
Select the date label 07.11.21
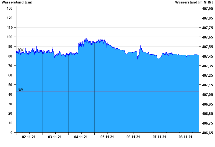click(x=159, y=137)
